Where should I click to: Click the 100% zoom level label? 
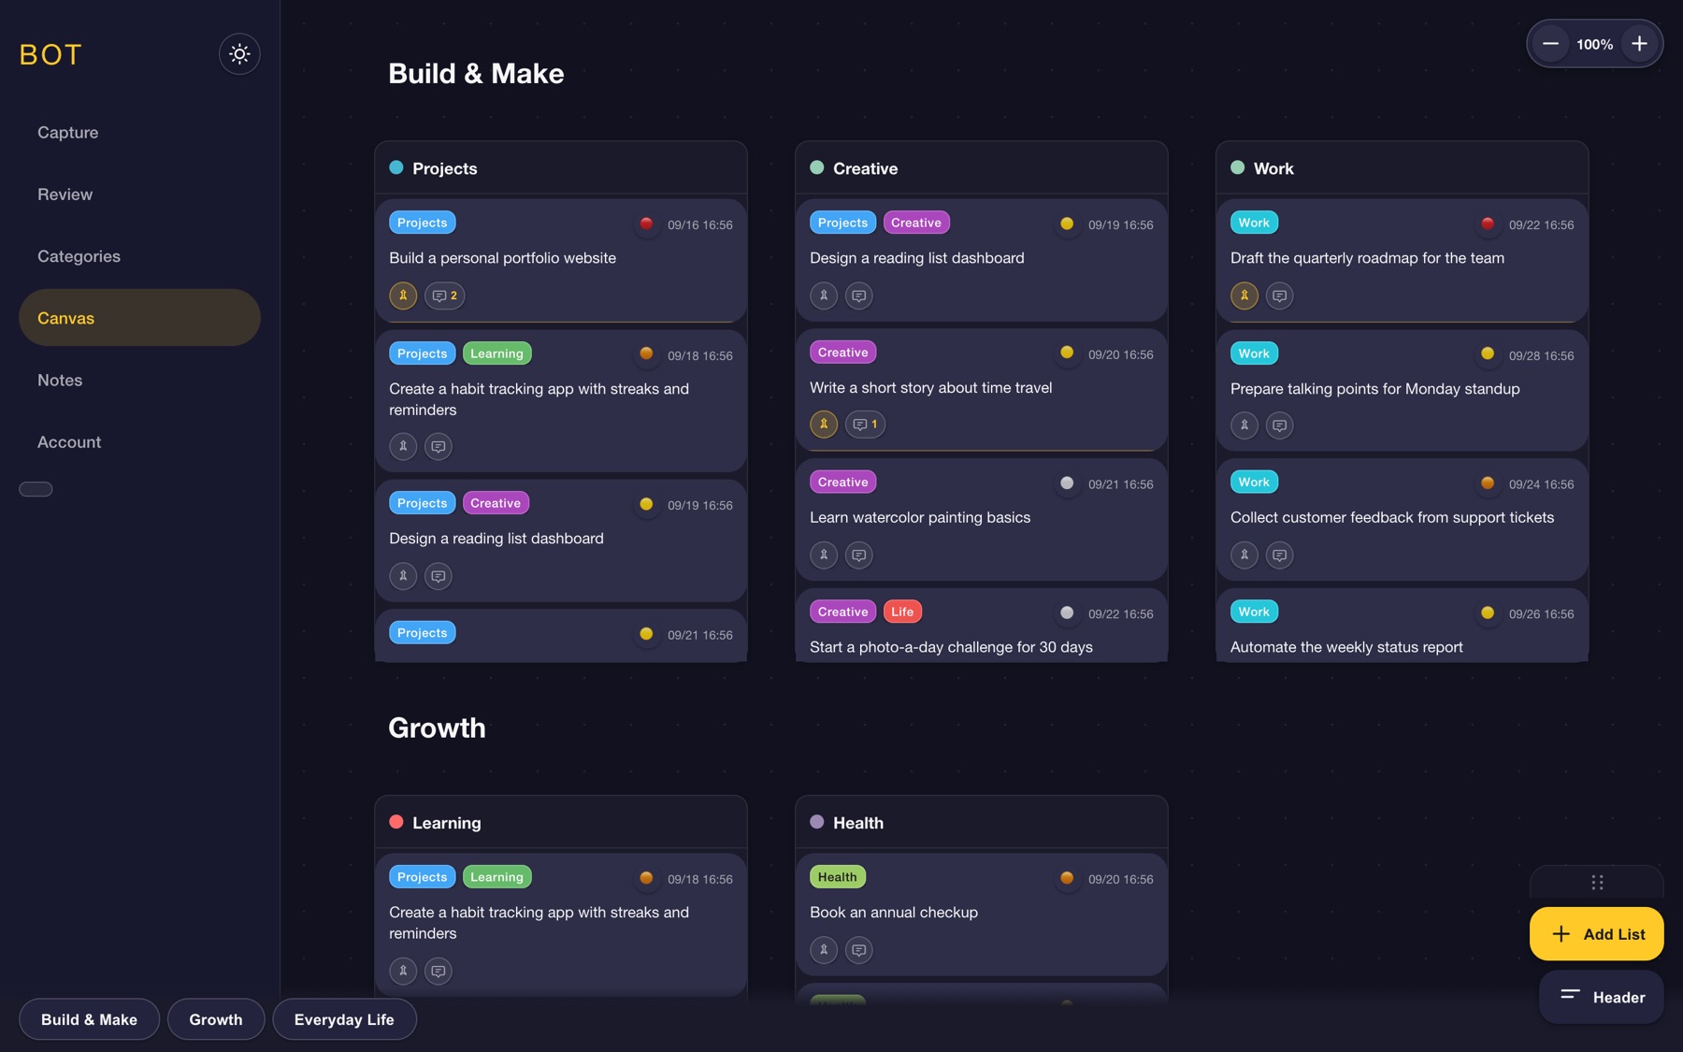point(1594,44)
